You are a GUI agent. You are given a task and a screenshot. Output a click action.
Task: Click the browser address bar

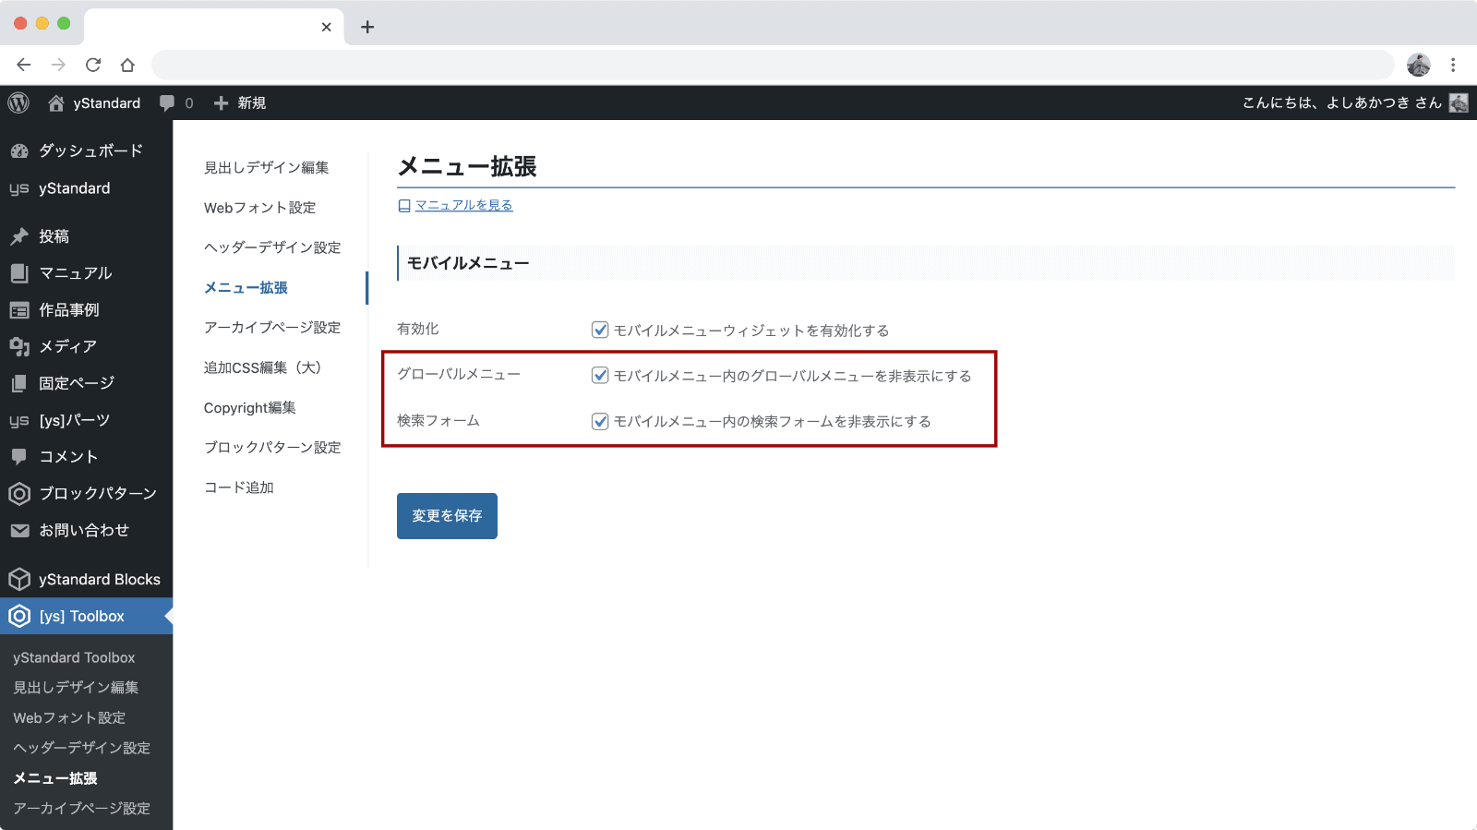[x=773, y=65]
